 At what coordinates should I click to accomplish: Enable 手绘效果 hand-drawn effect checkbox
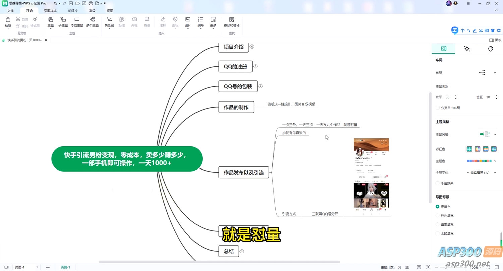[x=437, y=183]
